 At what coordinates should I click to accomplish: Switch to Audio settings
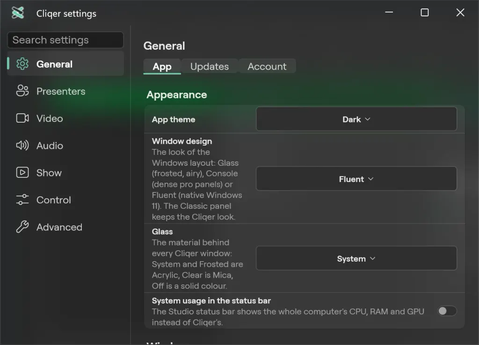[x=65, y=146]
